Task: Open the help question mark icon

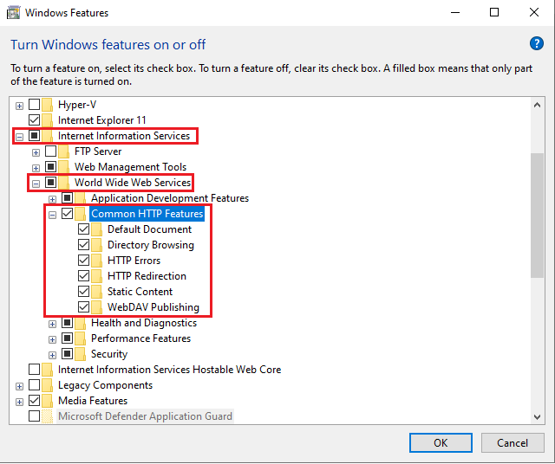Action: coord(537,44)
